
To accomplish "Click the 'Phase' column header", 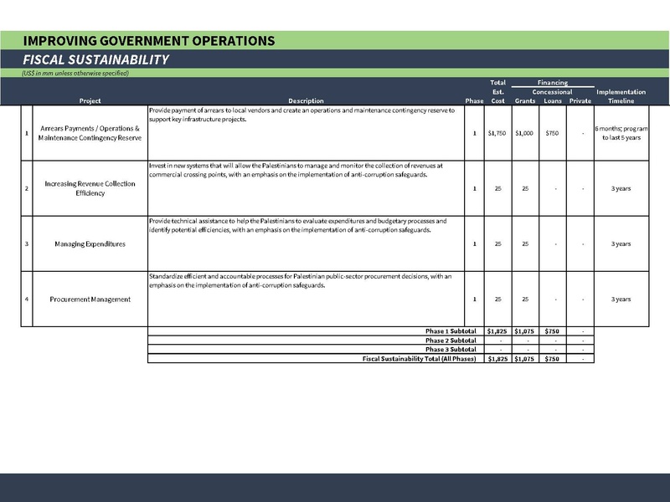I will 474,101.
